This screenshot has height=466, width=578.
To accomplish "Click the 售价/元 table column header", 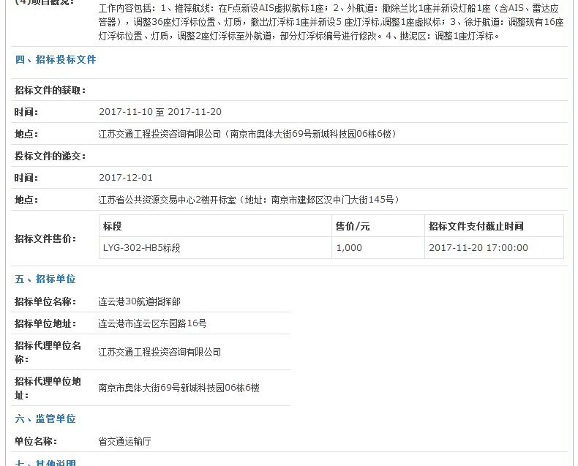I will (x=353, y=227).
